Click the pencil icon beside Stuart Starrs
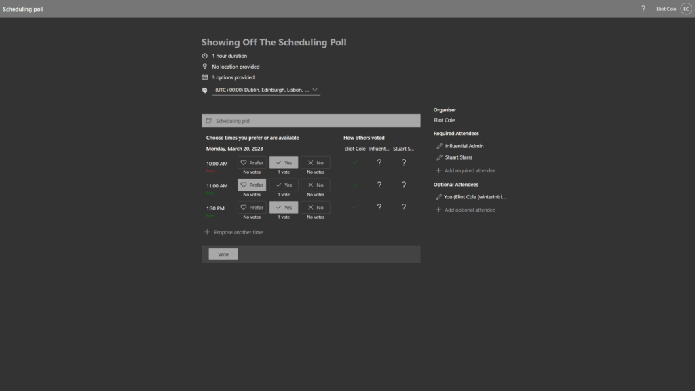 (439, 157)
